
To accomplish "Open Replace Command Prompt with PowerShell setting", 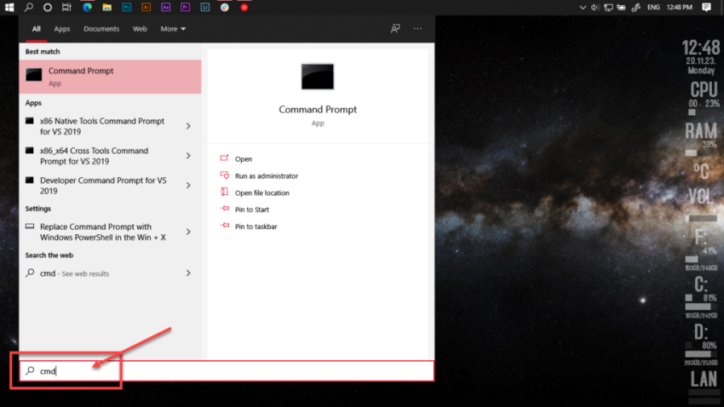I will (x=102, y=232).
